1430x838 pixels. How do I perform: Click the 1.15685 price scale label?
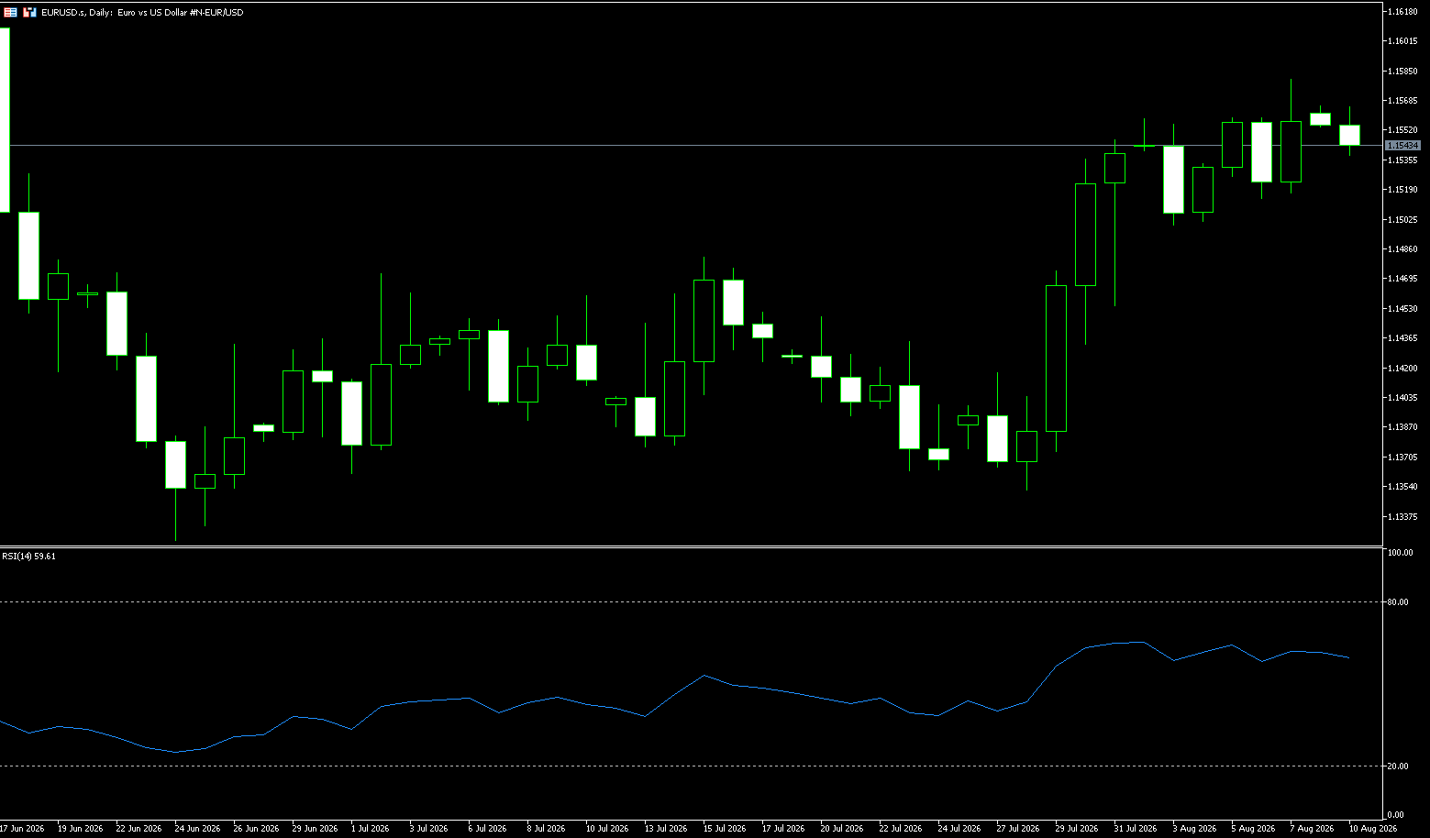pyautogui.click(x=1403, y=101)
